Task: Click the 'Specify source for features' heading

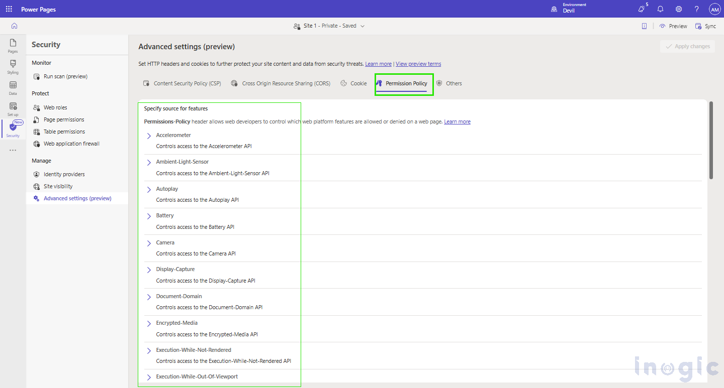Action: (x=176, y=108)
